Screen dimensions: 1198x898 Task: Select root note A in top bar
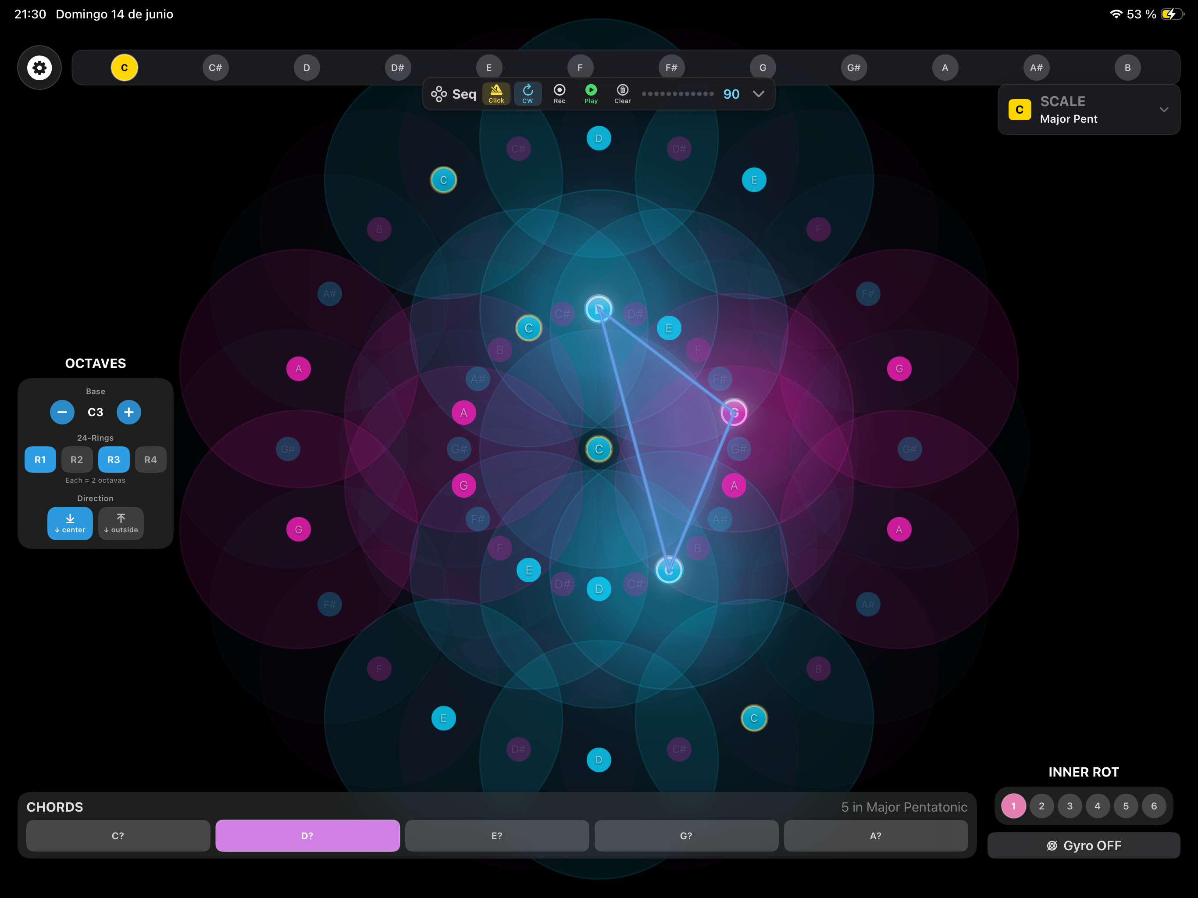click(945, 68)
